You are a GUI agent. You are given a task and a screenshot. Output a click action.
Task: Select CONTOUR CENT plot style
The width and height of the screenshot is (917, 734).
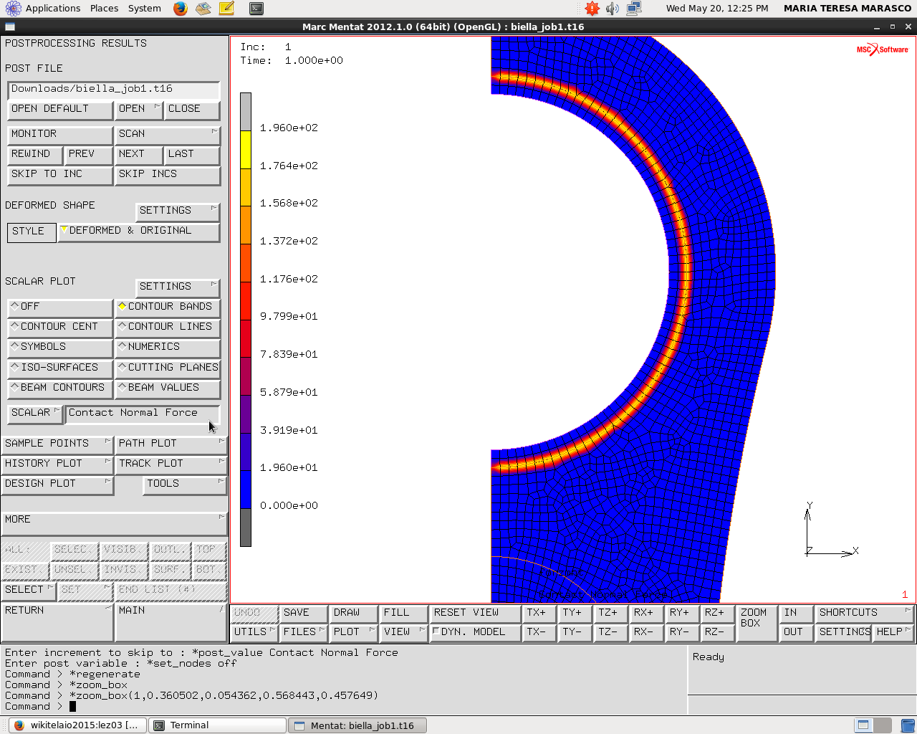(x=60, y=327)
